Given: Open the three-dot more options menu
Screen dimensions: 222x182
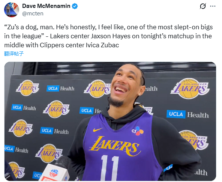Looking at the screenshot, I should [213, 6].
